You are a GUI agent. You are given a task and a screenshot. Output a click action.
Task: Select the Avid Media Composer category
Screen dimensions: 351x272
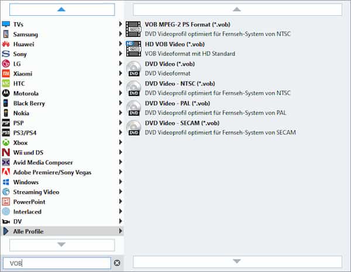pyautogui.click(x=62, y=162)
